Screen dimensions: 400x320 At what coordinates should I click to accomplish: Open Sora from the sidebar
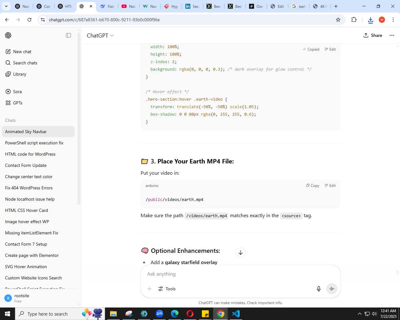[x=38, y=92]
